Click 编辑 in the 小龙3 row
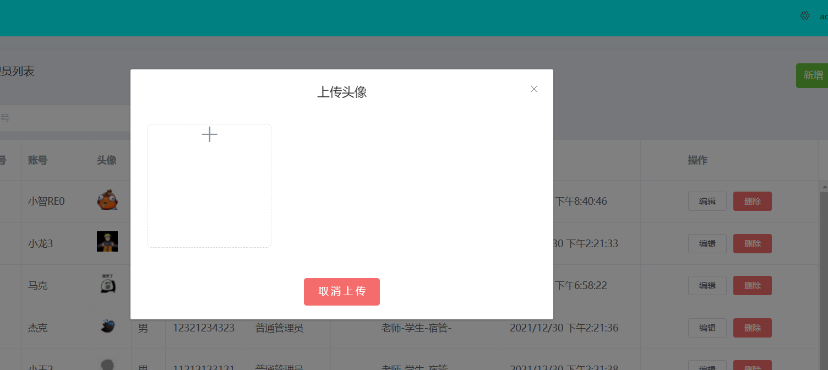Viewport: 828px width, 370px height. (707, 243)
